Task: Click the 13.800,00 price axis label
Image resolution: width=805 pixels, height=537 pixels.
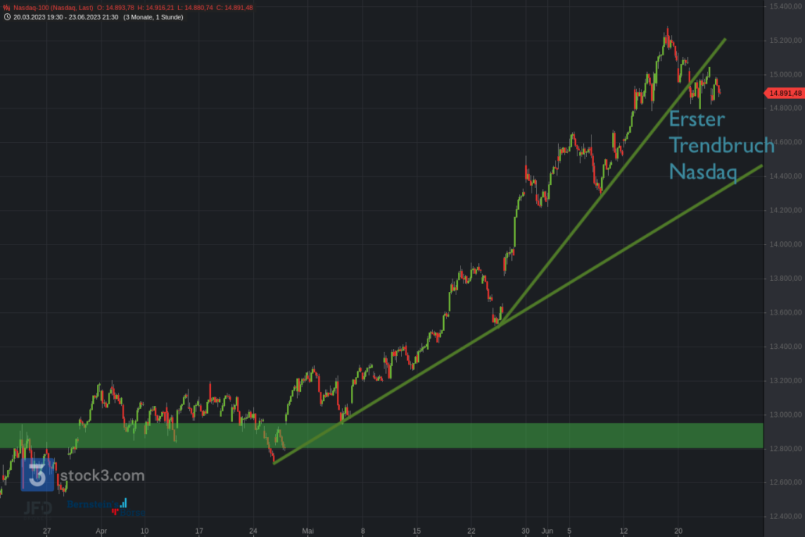Action: click(785, 279)
